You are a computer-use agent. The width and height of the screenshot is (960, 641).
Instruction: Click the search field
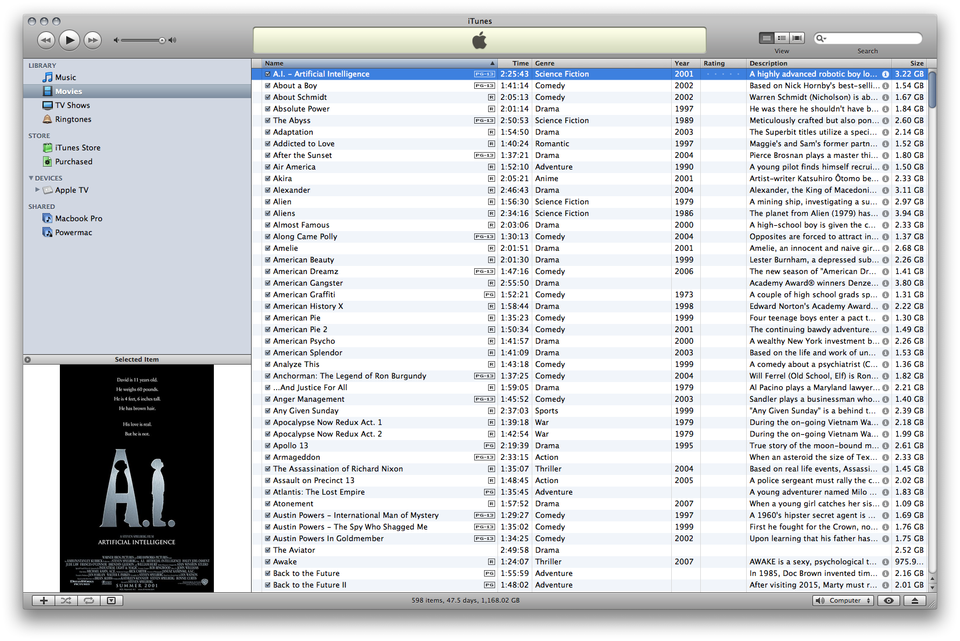(x=868, y=38)
